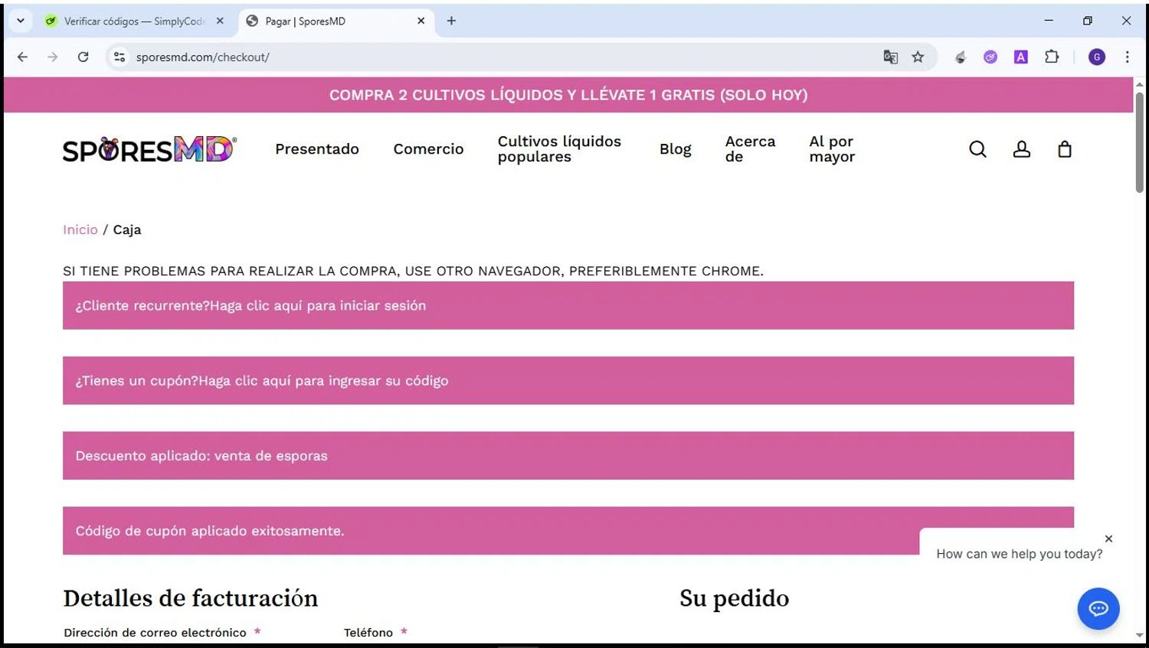The height and width of the screenshot is (648, 1149).
Task: Open the 'Presentado' menu
Action: click(x=317, y=149)
